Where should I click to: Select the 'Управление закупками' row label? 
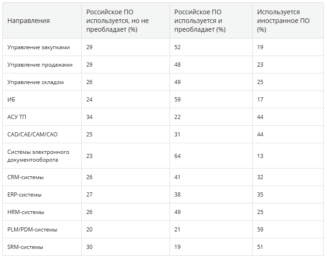pos(39,47)
